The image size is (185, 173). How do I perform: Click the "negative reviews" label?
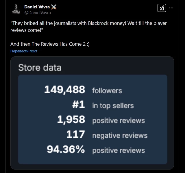(x=120, y=135)
